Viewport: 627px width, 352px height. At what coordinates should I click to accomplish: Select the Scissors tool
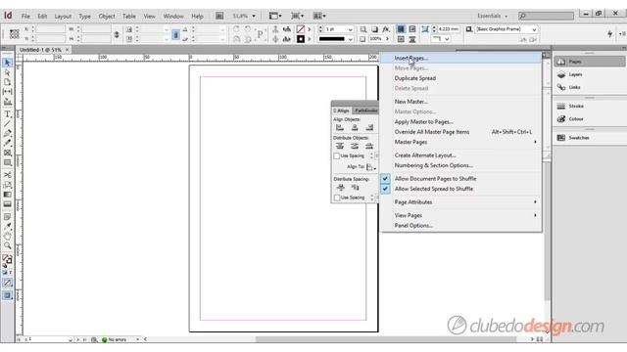(7, 175)
